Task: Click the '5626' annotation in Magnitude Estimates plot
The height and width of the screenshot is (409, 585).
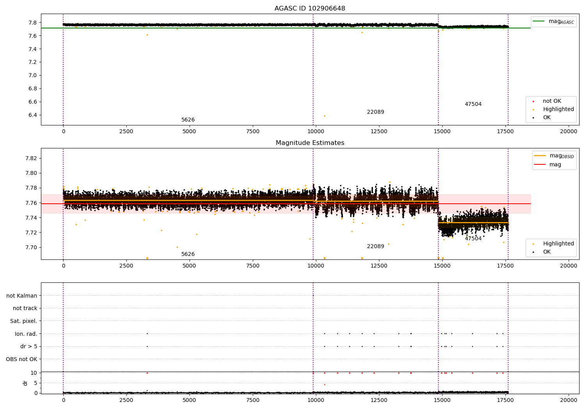Action: pyautogui.click(x=188, y=254)
